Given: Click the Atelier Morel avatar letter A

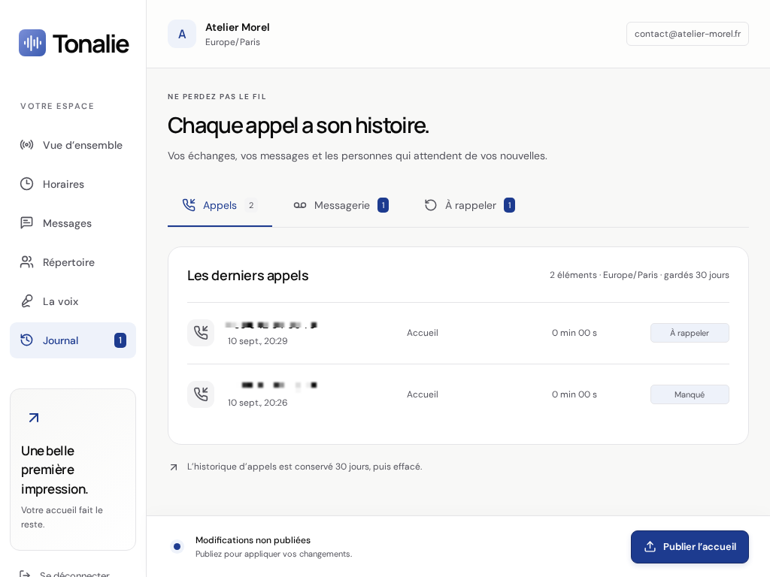Looking at the screenshot, I should point(182,34).
